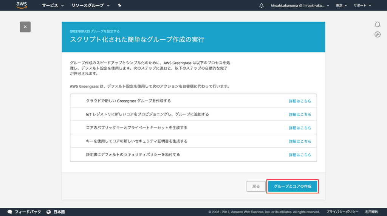Image resolution: width=387 pixels, height=216 pixels.
Task: Click the AWS logo home icon
Action: point(22,5)
